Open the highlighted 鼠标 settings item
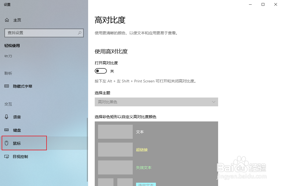Screen dimensions: 282x186 pos(17,143)
